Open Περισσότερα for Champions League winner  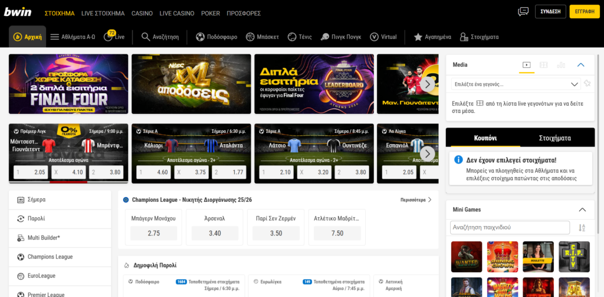click(x=416, y=200)
